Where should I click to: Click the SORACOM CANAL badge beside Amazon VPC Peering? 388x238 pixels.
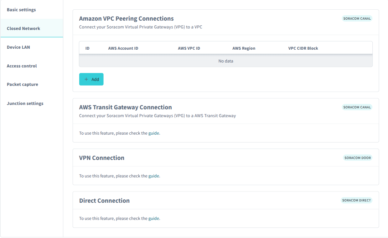[x=357, y=18]
